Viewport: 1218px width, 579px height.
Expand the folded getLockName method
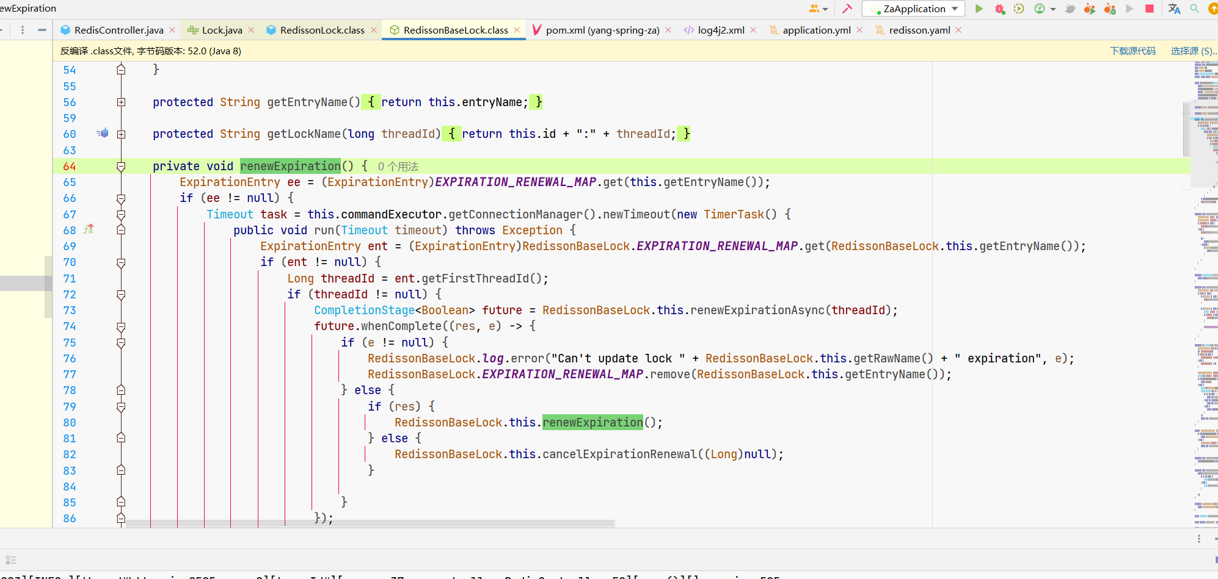pyautogui.click(x=121, y=134)
